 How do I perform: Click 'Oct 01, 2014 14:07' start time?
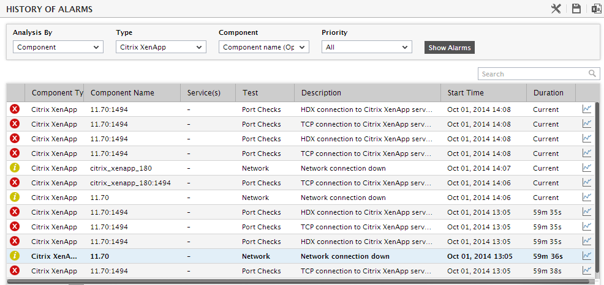(479, 168)
